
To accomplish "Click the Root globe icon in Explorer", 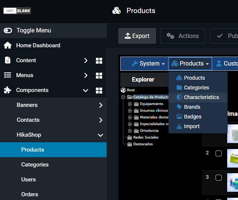I will pos(124,90).
